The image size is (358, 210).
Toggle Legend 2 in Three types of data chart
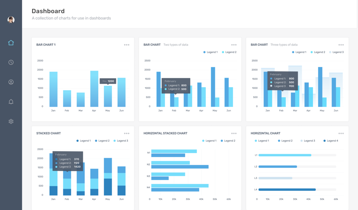pos(318,52)
